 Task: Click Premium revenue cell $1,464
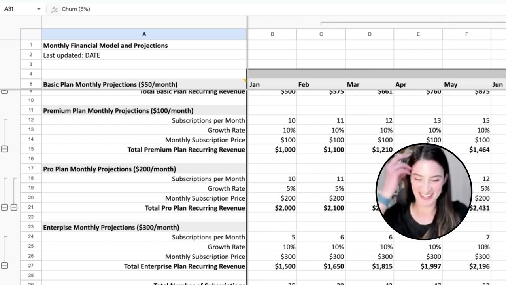467,150
